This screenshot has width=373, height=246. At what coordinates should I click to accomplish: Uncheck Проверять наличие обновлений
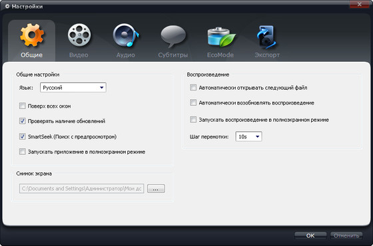[23, 121]
